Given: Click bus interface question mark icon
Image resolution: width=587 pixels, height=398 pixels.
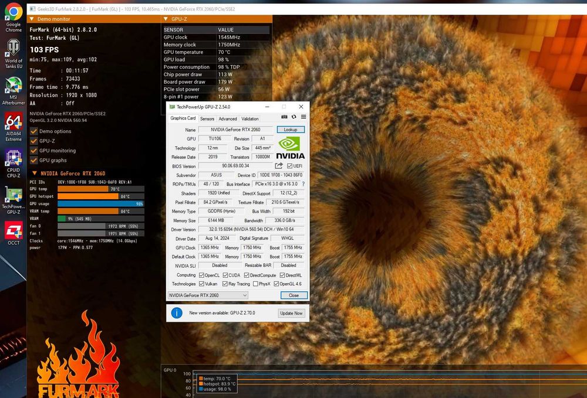Looking at the screenshot, I should [303, 184].
